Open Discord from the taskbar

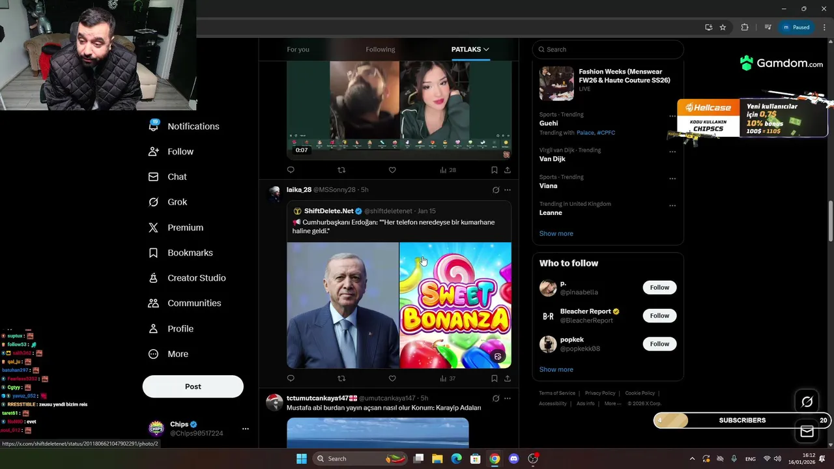pyautogui.click(x=513, y=459)
